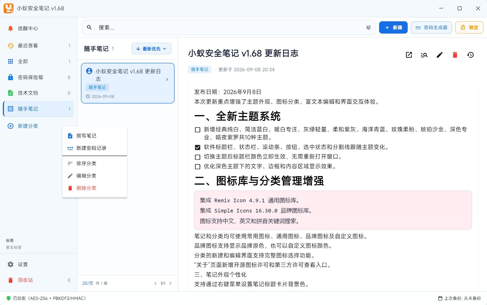The image size is (487, 305).
Task: Minimize the application window
Action: (x=441, y=8)
